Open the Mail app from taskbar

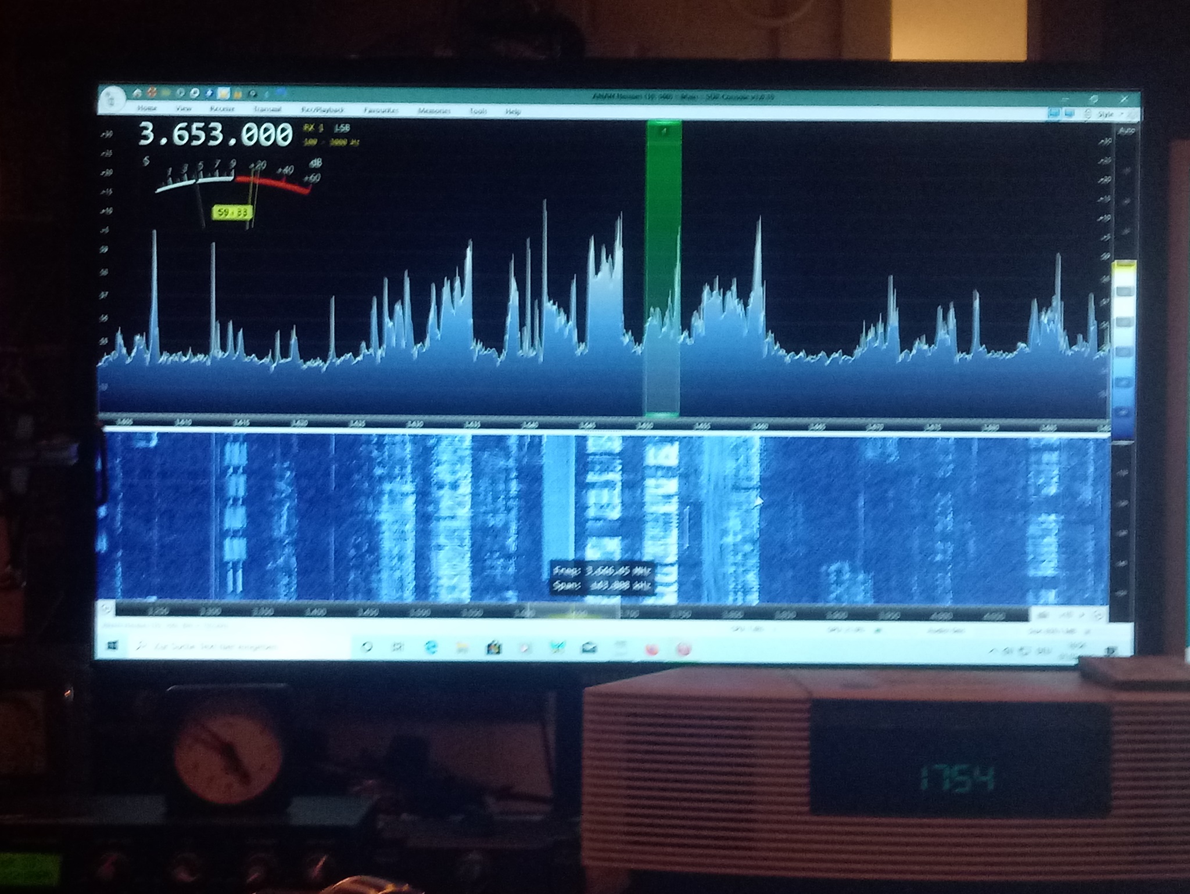[x=589, y=647]
